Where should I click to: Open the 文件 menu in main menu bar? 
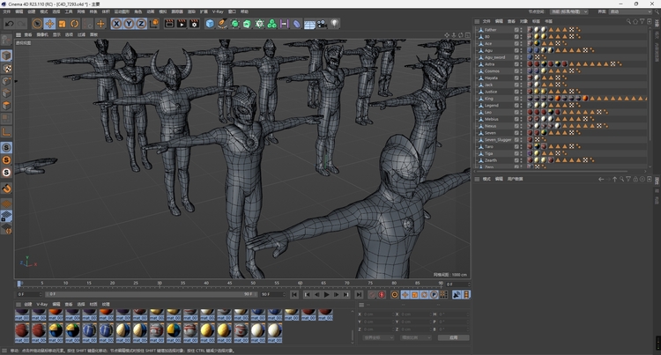(x=6, y=11)
